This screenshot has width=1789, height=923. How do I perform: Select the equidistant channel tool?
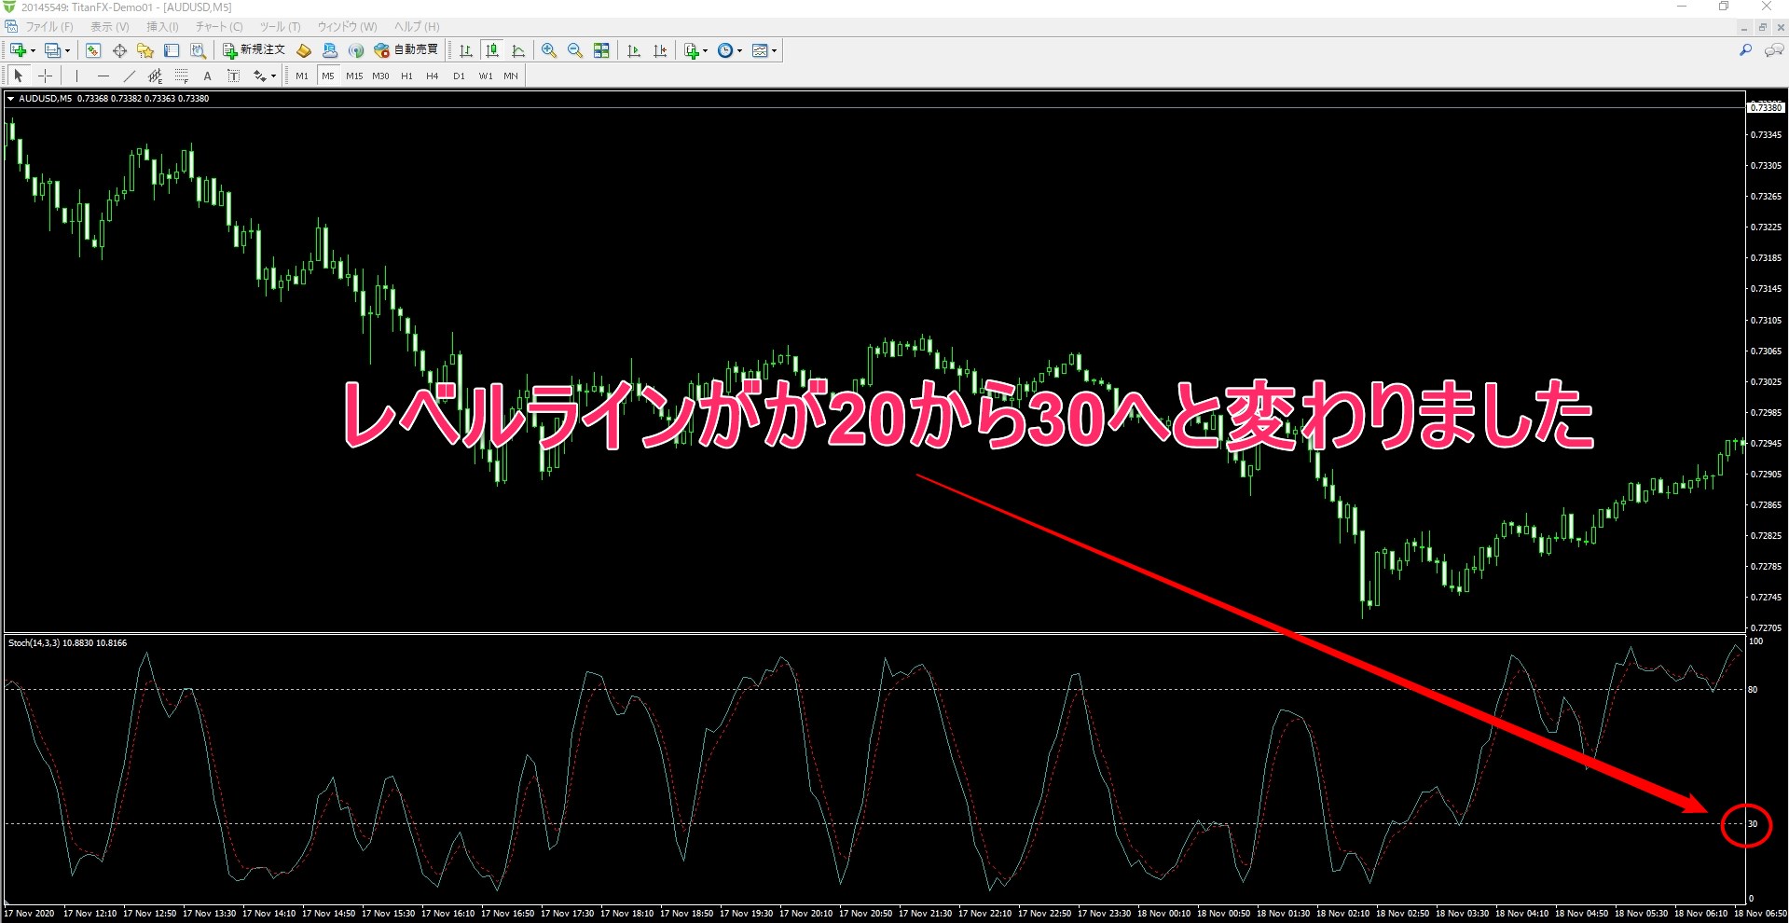coord(155,76)
